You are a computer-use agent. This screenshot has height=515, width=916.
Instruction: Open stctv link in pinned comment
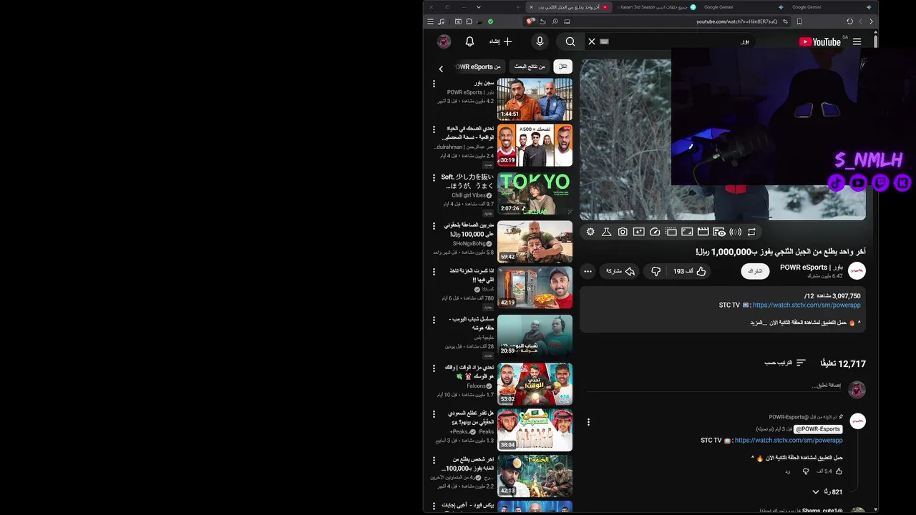click(x=789, y=441)
